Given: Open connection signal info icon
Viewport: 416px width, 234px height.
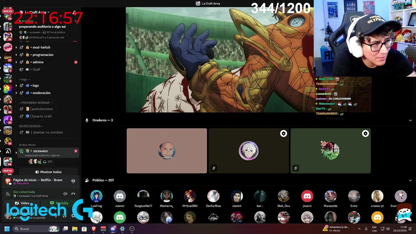Looking at the screenshot, I should (x=8, y=194).
